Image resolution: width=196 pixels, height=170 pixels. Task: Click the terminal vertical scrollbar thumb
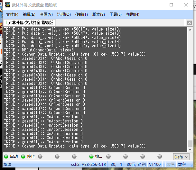click(190, 143)
